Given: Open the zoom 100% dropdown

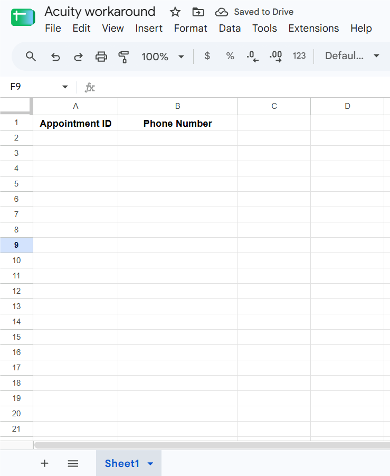Looking at the screenshot, I should tap(163, 57).
